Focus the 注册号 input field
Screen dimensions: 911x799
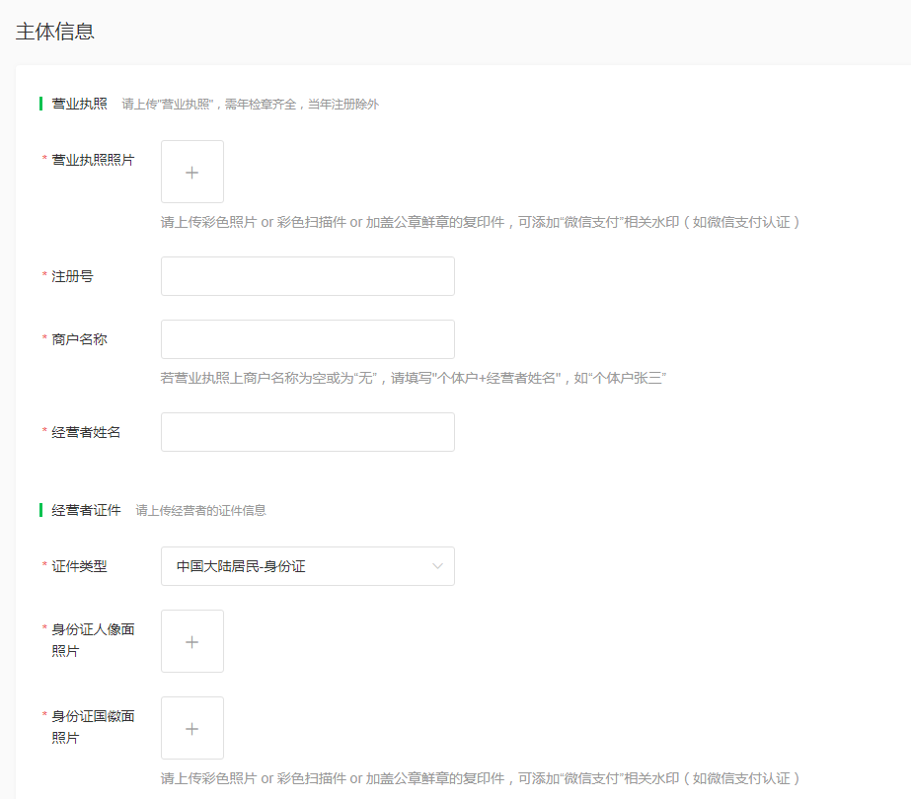click(x=308, y=276)
